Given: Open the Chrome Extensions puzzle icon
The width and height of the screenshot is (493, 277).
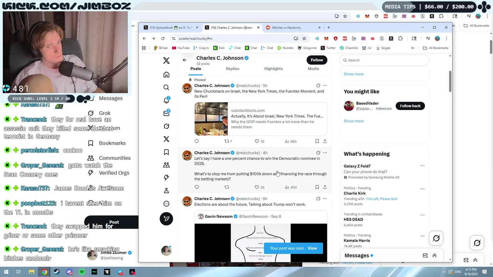Looking at the screenshot, I should tap(400, 38).
